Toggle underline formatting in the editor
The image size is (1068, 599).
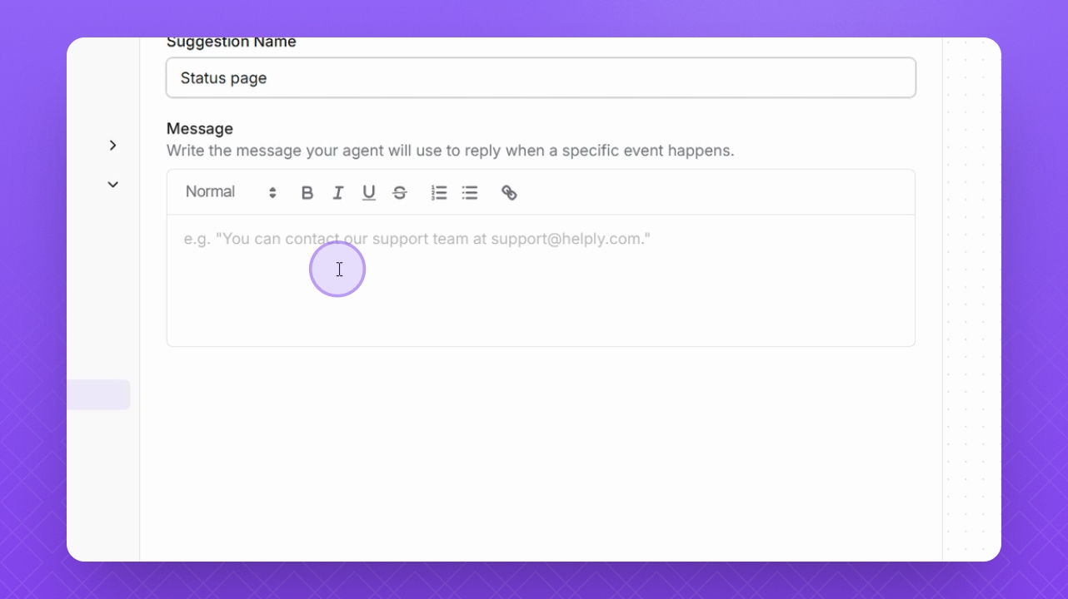(369, 193)
